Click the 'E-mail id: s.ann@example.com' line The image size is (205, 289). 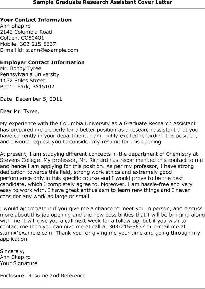[x=39, y=50]
